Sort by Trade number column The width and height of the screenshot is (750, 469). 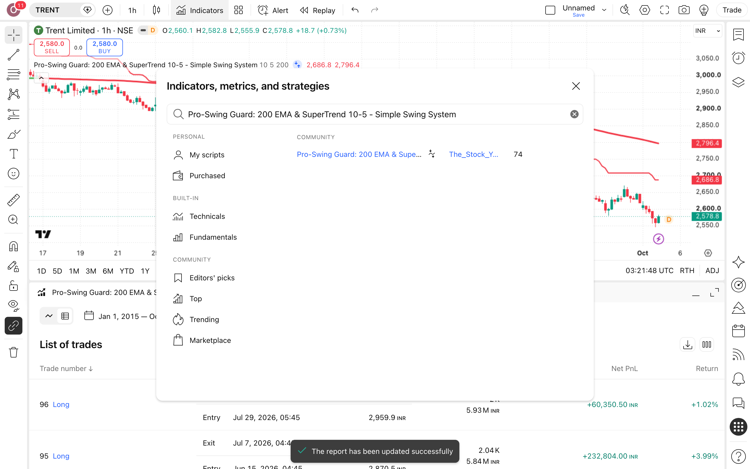[66, 368]
